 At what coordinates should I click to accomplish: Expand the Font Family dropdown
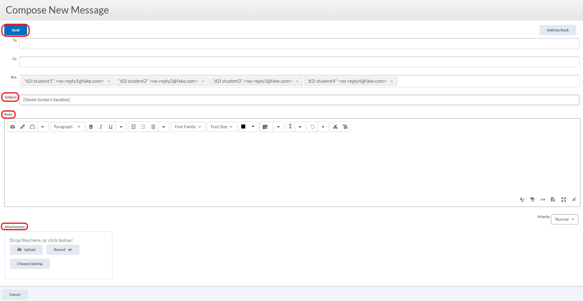pos(188,127)
